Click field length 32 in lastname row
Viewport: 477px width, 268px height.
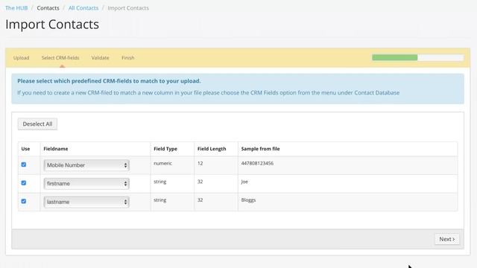200,200
